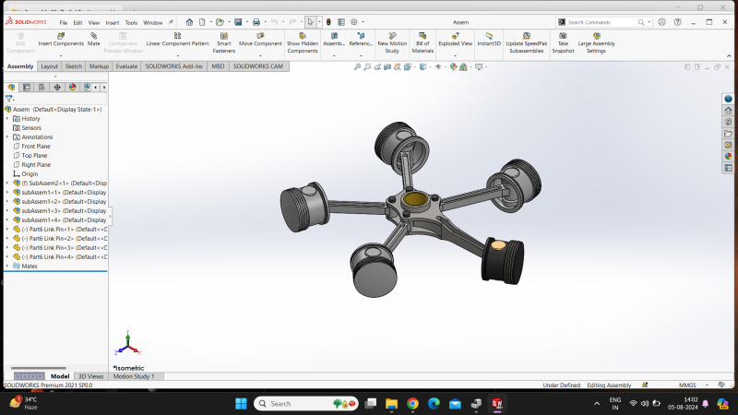
Task: Open the Window menu
Action: click(152, 22)
